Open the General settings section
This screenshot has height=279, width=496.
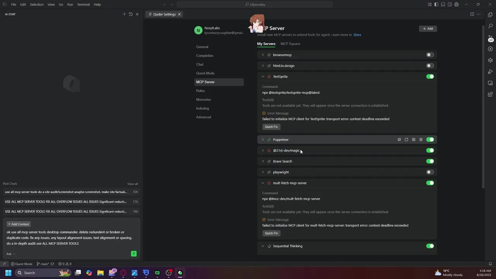(x=202, y=47)
